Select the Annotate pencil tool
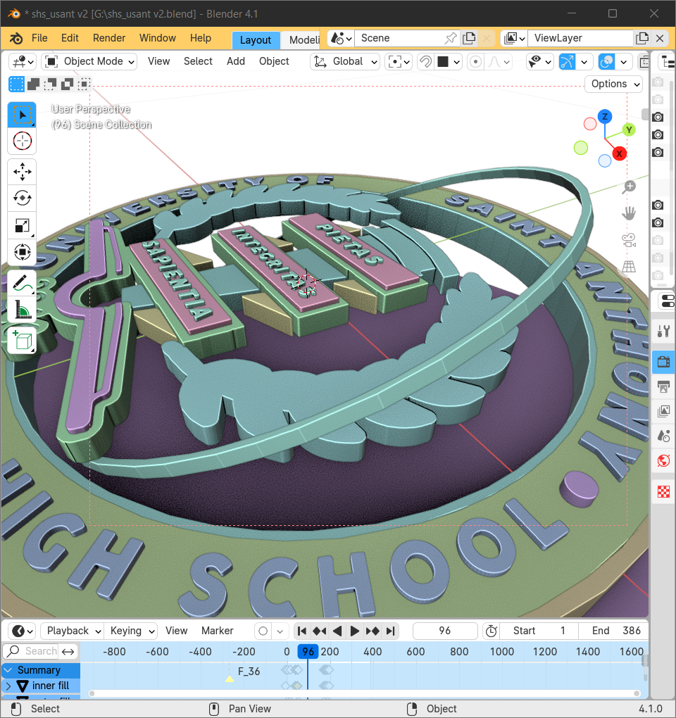This screenshot has height=718, width=676. point(22,283)
